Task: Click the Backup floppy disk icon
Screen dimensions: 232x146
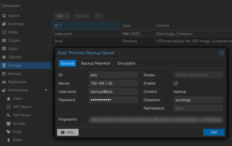Action: [x=4, y=74]
